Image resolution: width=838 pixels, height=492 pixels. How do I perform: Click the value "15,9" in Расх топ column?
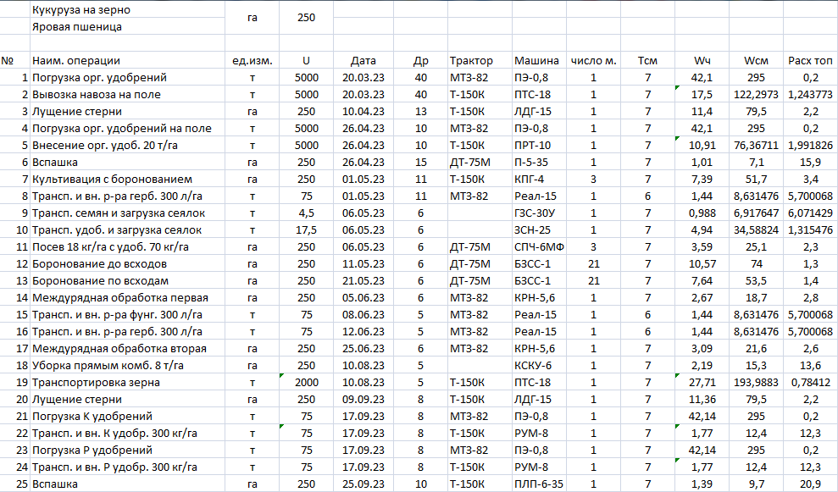point(811,163)
